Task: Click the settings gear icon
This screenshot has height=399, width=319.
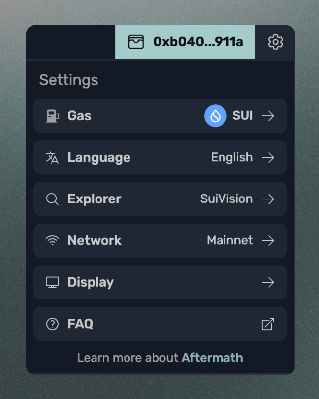Action: pos(275,42)
